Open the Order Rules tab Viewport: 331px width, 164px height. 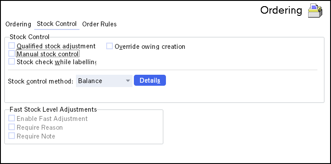99,24
